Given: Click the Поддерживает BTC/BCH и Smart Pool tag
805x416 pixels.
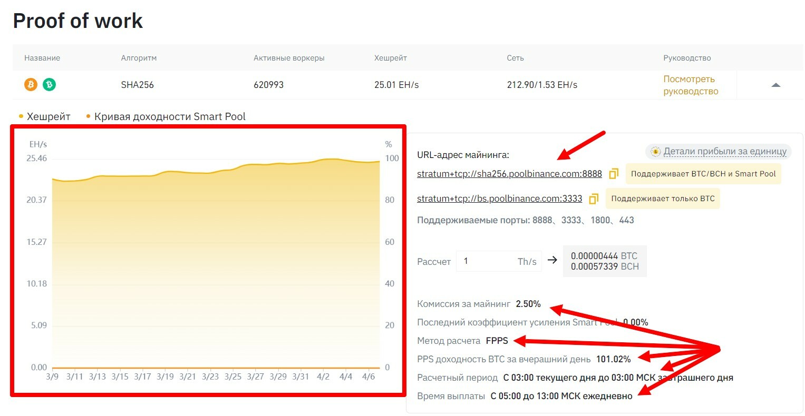Looking at the screenshot, I should point(703,174).
